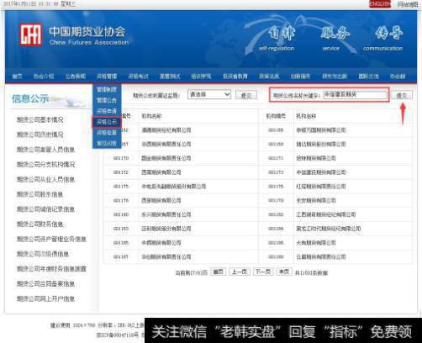This screenshot has width=422, height=343.
Task: Open the 协会介绍 navigation item
Action: (x=44, y=77)
